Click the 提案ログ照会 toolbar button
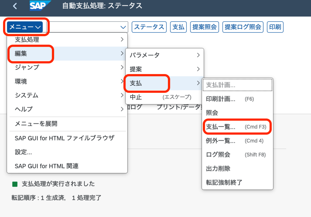The height and width of the screenshot is (217, 311). click(243, 27)
